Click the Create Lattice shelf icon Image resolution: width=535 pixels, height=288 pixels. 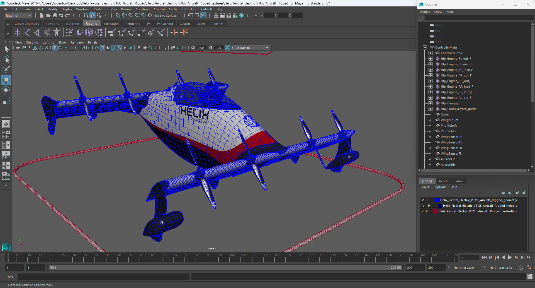click(x=89, y=33)
